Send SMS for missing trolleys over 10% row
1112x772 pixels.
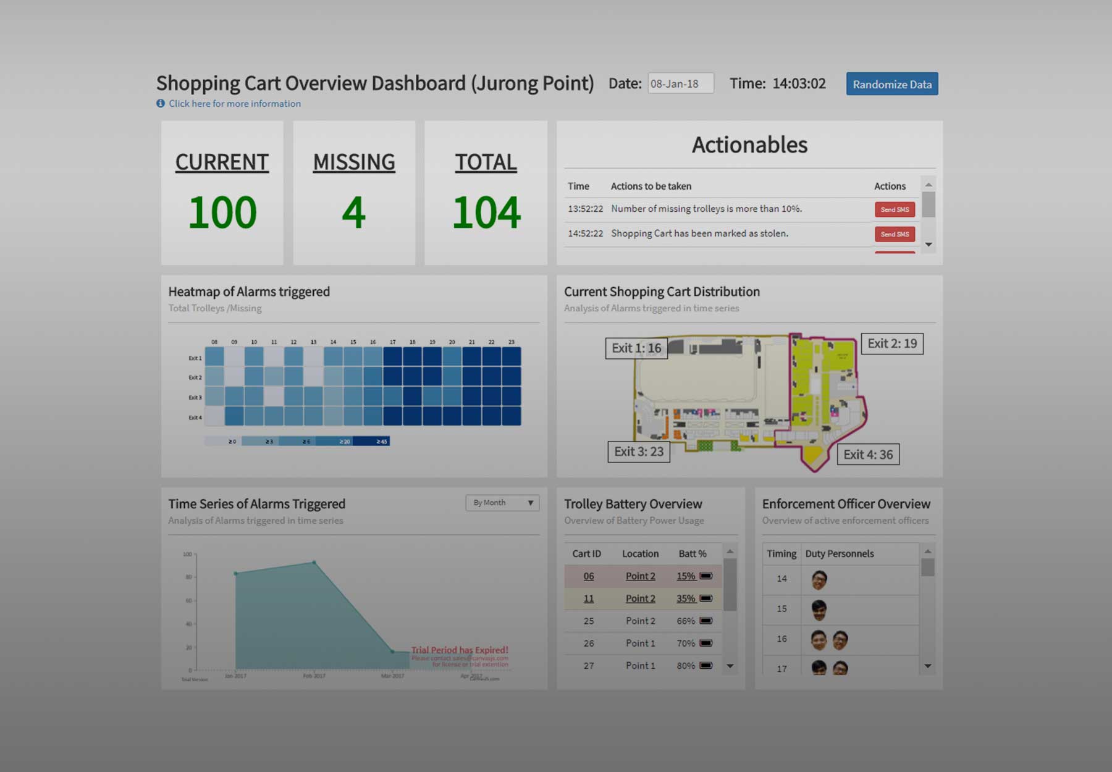point(895,209)
